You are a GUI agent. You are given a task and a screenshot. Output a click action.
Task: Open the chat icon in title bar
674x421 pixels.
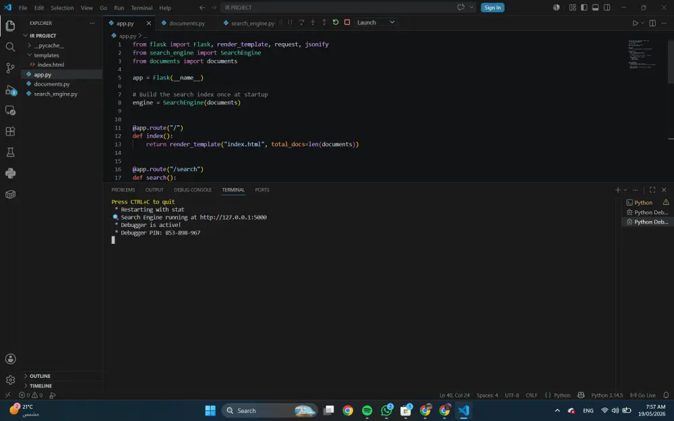pyautogui.click(x=461, y=7)
